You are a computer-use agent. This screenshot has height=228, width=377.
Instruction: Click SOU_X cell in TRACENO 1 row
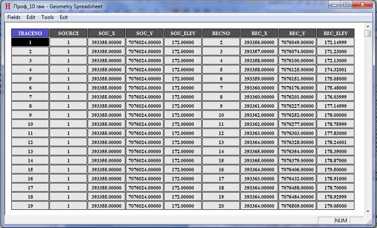click(107, 42)
